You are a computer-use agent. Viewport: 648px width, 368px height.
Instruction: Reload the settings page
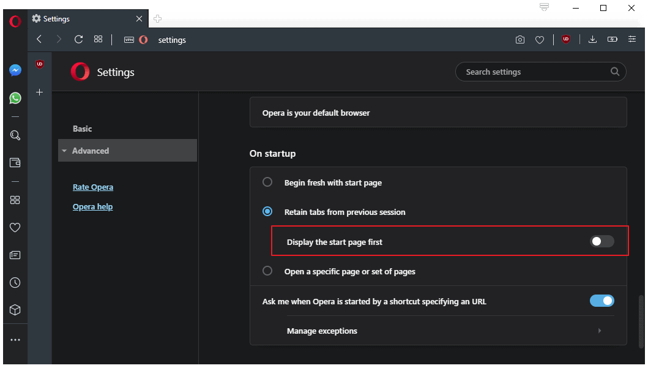[x=78, y=39]
